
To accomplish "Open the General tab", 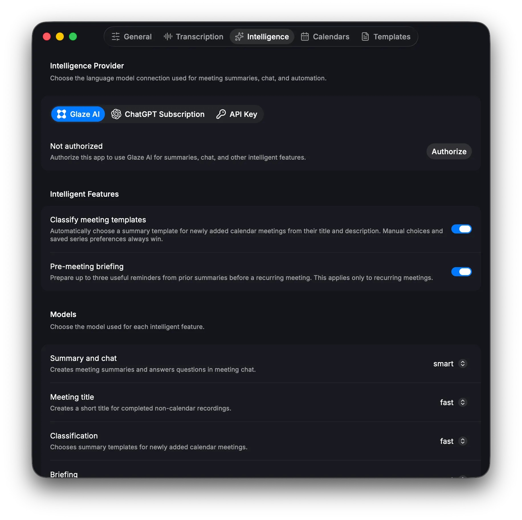I will coord(132,36).
